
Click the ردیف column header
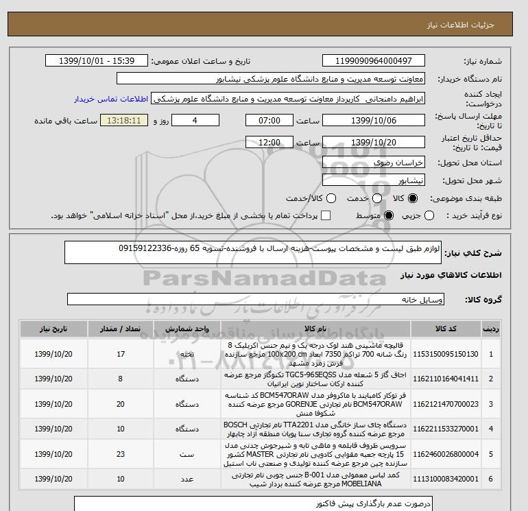490,329
